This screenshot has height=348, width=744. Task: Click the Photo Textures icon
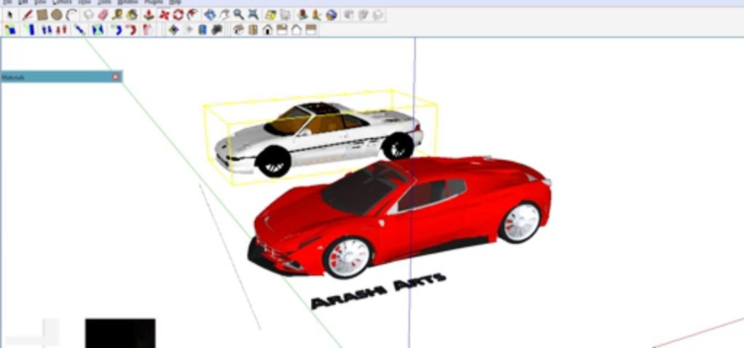pos(316,15)
